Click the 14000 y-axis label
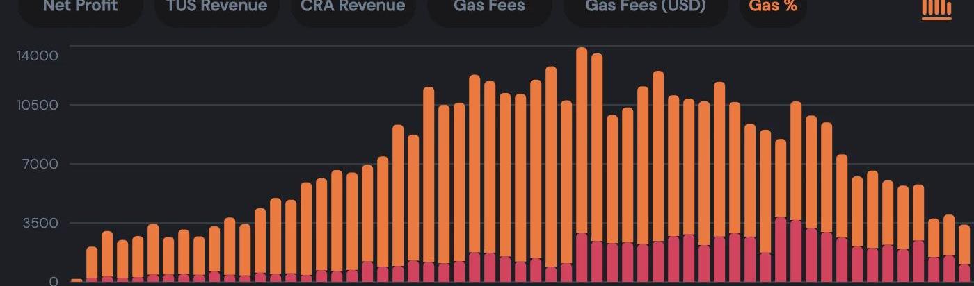Screen dimensions: 974x286 tap(38, 56)
